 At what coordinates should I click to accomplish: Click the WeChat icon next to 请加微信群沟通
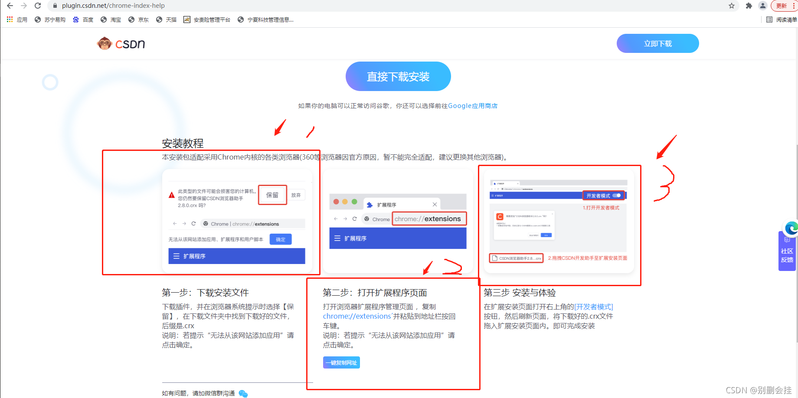243,394
